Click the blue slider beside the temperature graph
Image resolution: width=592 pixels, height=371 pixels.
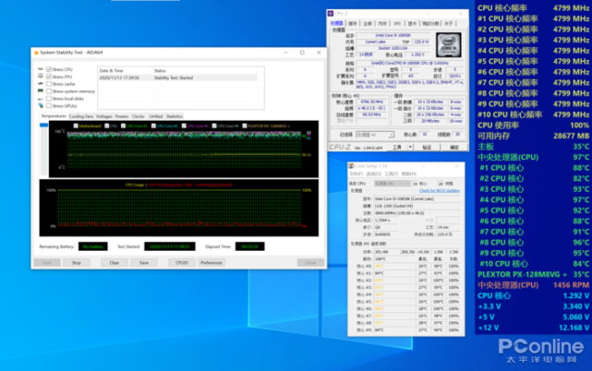coord(43,125)
